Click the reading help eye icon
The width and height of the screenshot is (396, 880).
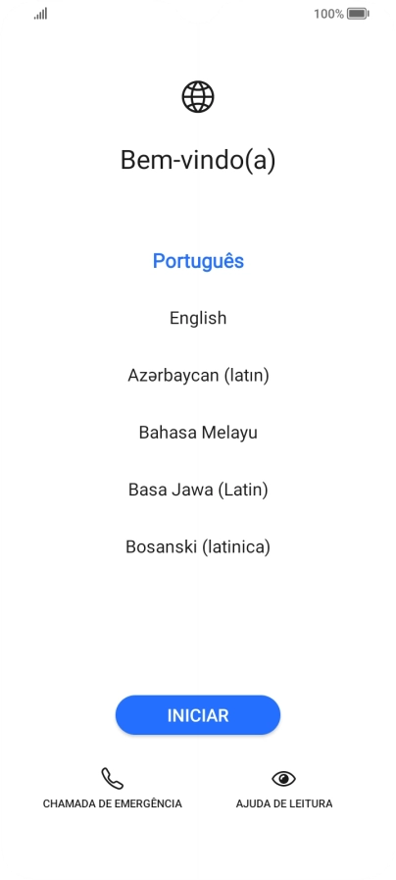pyautogui.click(x=284, y=778)
